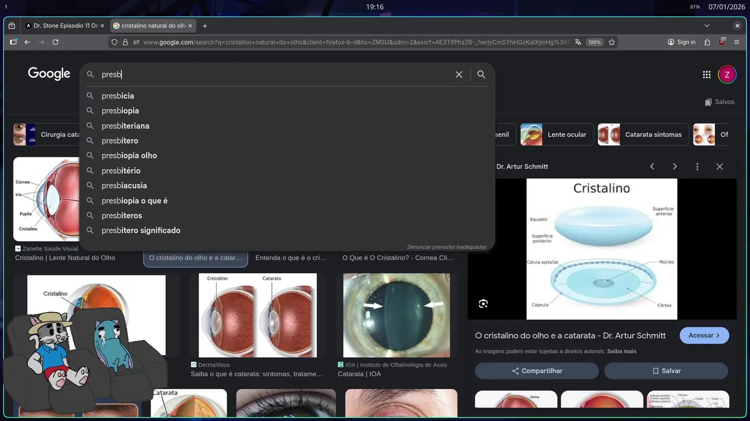Click the tracking protection shield icon
This screenshot has width=750, height=421.
[115, 42]
